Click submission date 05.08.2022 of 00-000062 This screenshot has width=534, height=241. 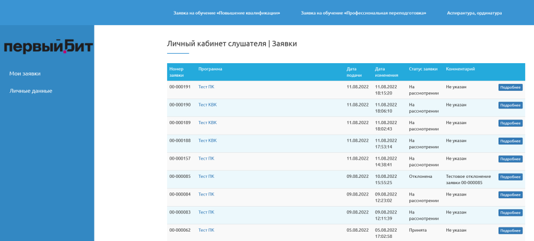coord(358,230)
